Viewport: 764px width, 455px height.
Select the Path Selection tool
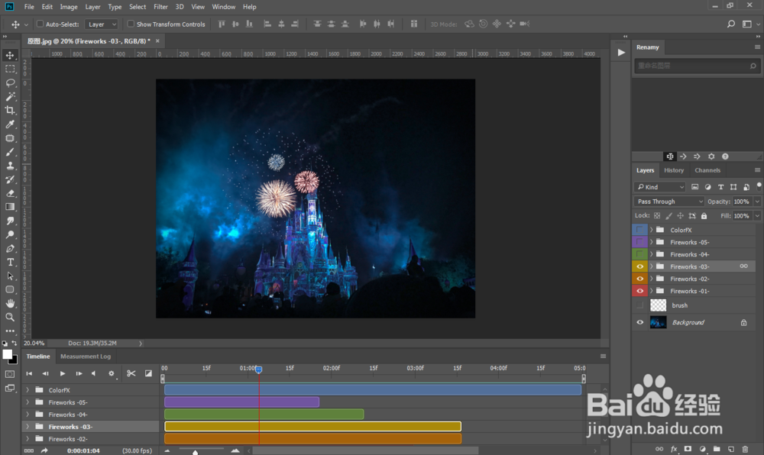pos(10,276)
